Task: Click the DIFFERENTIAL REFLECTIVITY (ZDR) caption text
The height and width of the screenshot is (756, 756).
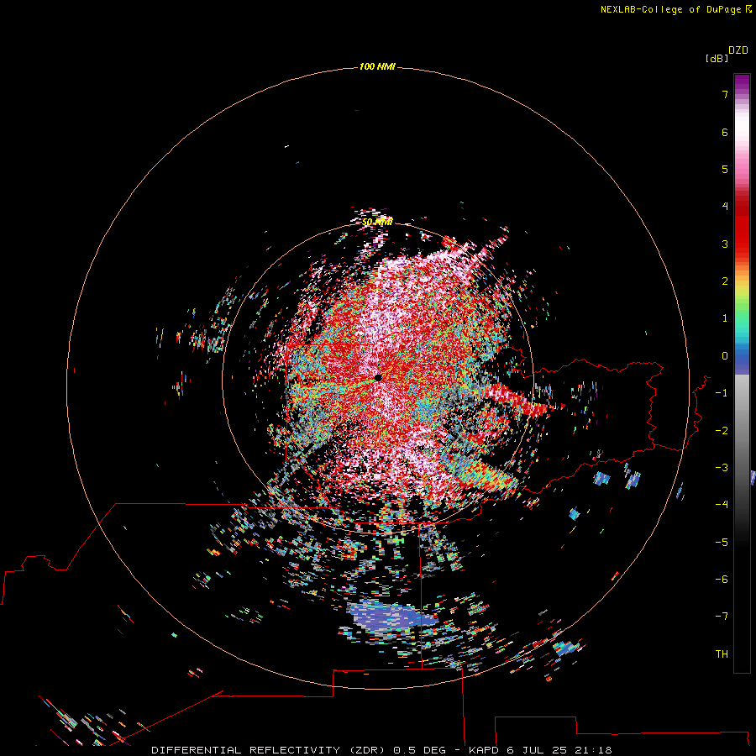Action: coord(268,750)
